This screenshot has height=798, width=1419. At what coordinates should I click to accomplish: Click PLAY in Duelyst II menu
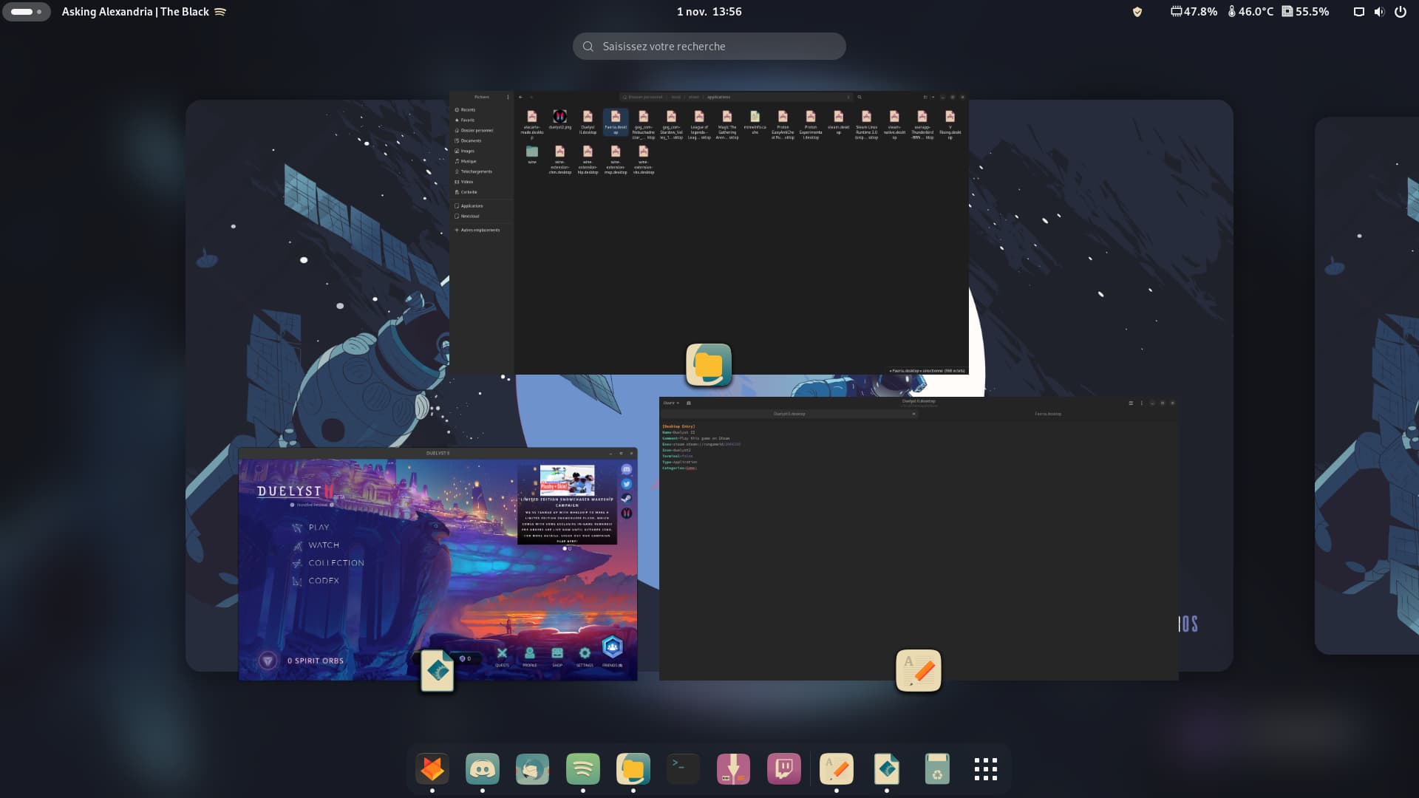tap(319, 528)
